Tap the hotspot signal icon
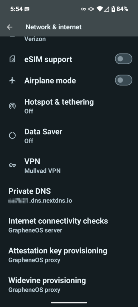Screen dimensions: 138x307 point(12,106)
